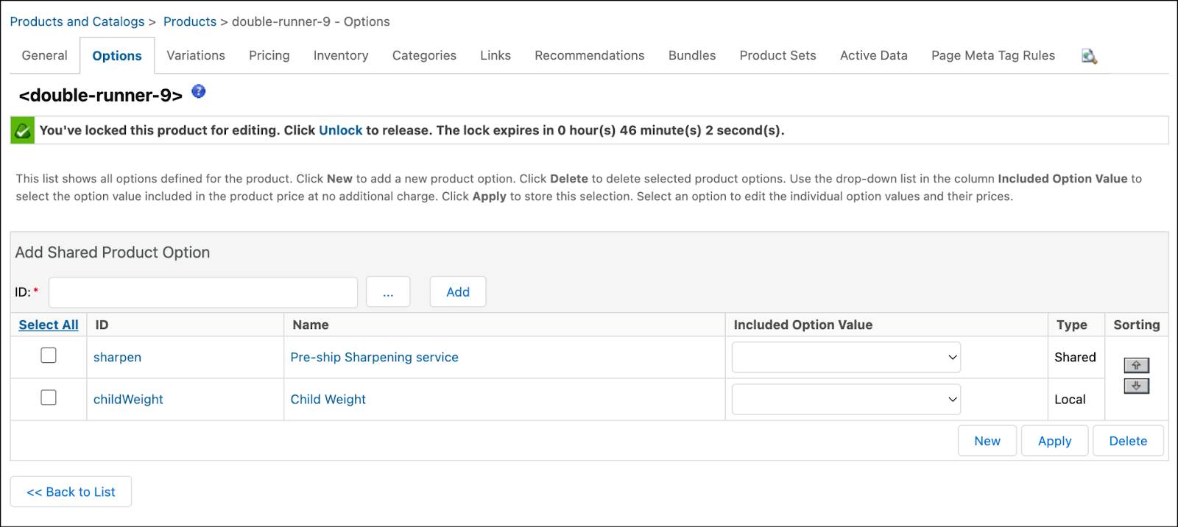The image size is (1178, 527).
Task: Click the Products and Catalogs breadcrumb
Action: tap(77, 21)
